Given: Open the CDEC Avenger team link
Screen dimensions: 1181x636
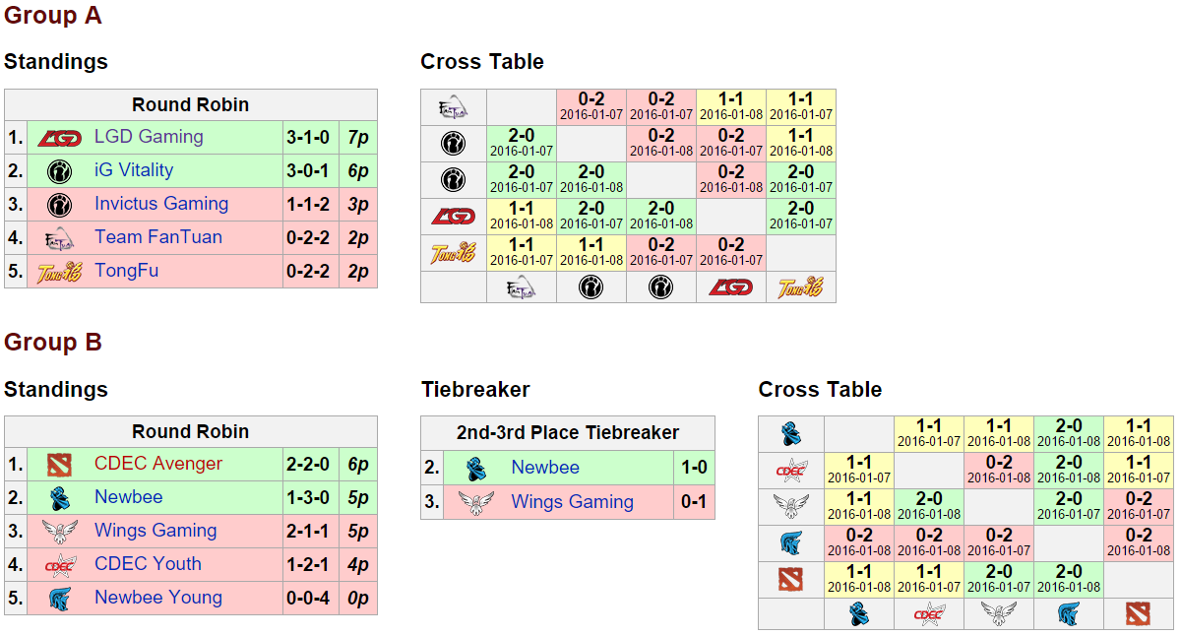Looking at the screenshot, I should [158, 464].
